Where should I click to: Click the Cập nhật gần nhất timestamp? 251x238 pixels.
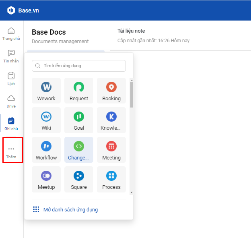pyautogui.click(x=153, y=41)
